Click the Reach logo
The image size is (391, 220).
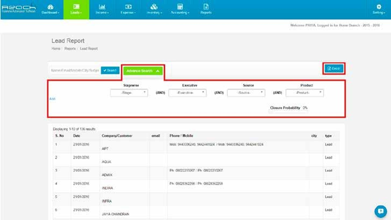(18, 9)
